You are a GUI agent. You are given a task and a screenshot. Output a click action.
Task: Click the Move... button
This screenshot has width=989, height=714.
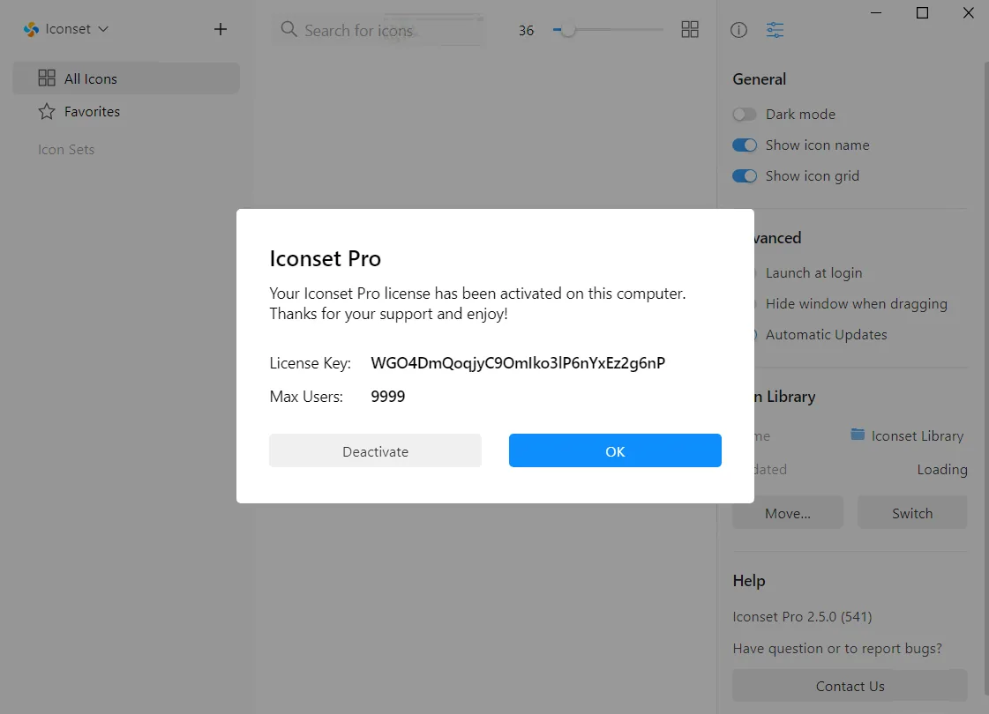[787, 512]
